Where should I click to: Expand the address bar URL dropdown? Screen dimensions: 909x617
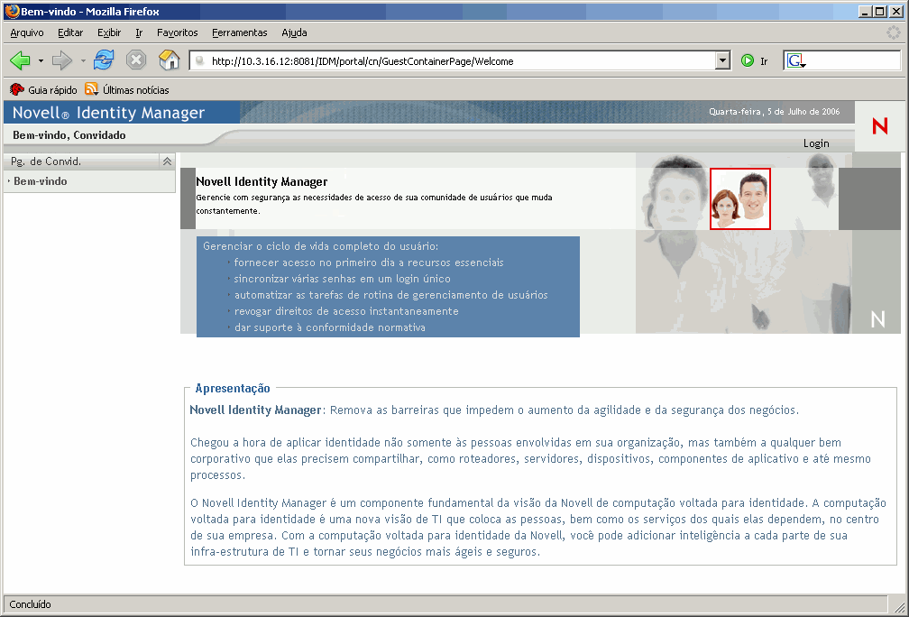coord(721,61)
